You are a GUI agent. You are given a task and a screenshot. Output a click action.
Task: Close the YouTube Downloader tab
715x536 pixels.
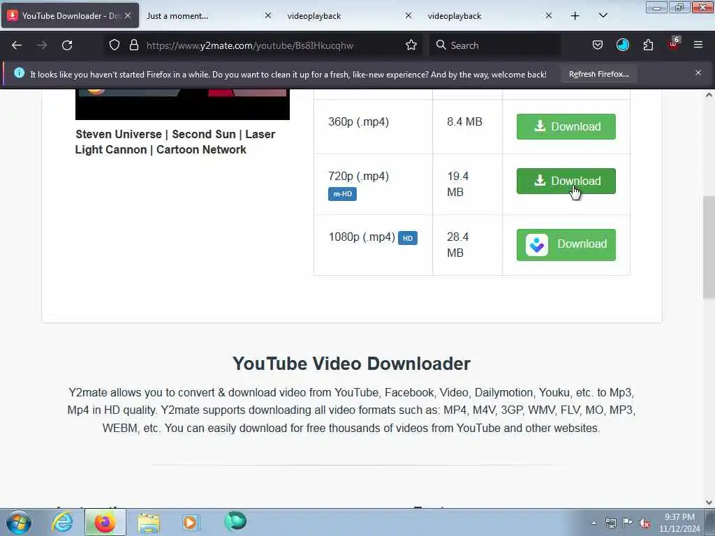pyautogui.click(x=128, y=15)
